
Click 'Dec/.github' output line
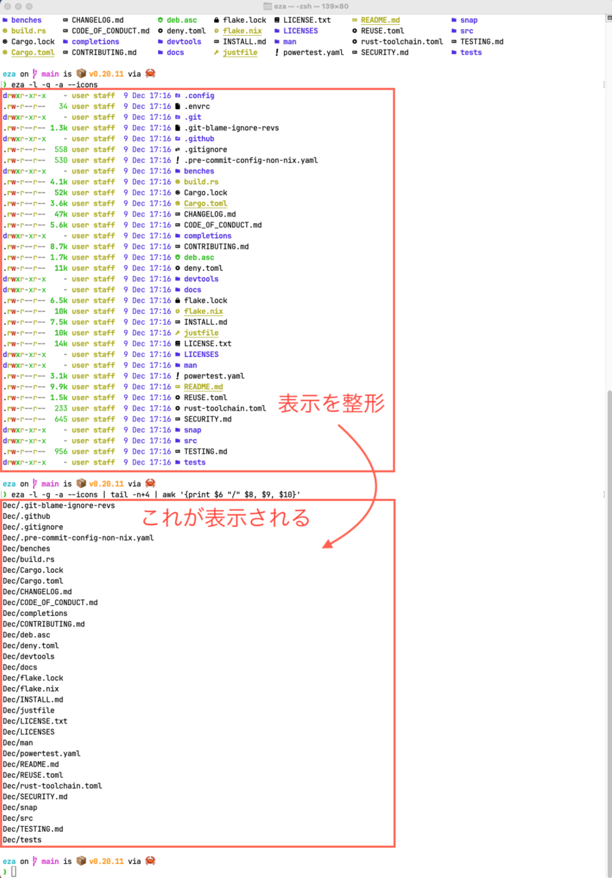click(x=26, y=516)
